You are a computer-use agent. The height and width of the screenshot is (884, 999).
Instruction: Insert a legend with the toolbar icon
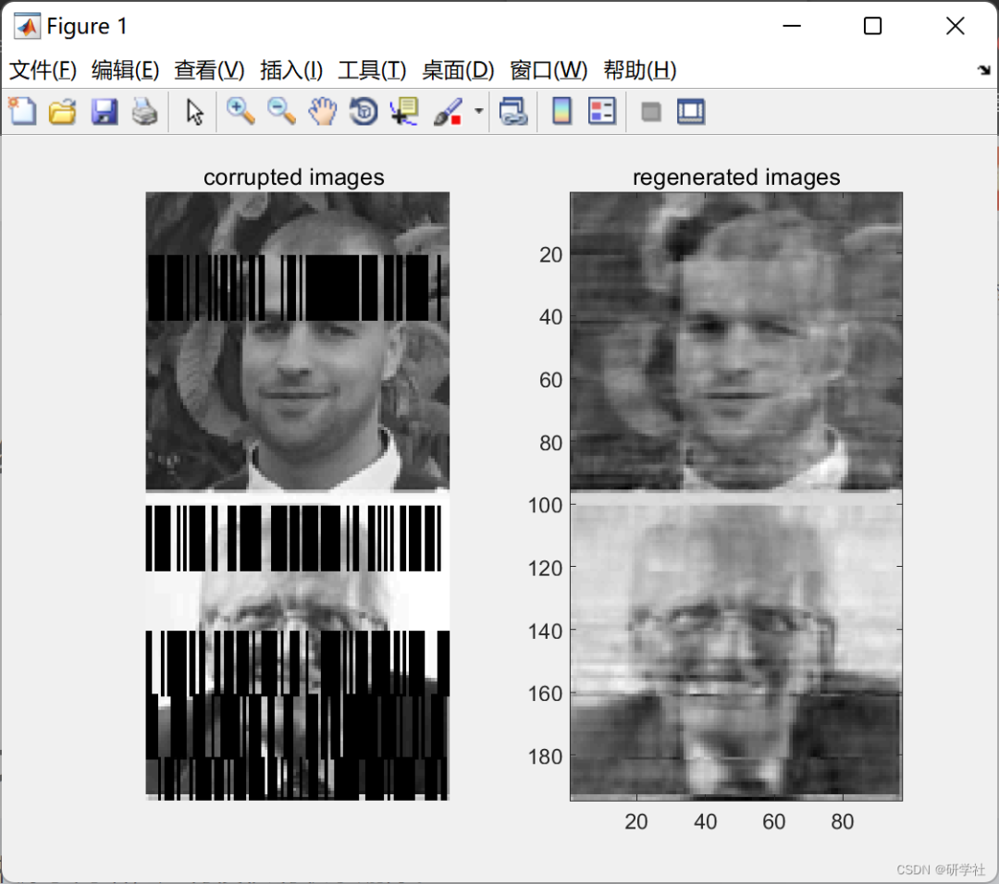pos(602,112)
